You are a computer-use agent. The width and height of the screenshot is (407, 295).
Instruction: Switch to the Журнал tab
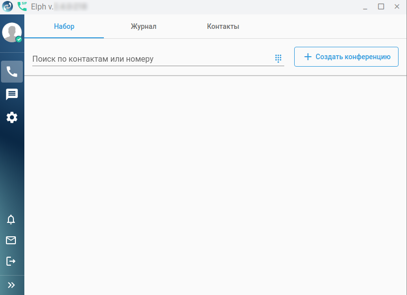tap(144, 26)
